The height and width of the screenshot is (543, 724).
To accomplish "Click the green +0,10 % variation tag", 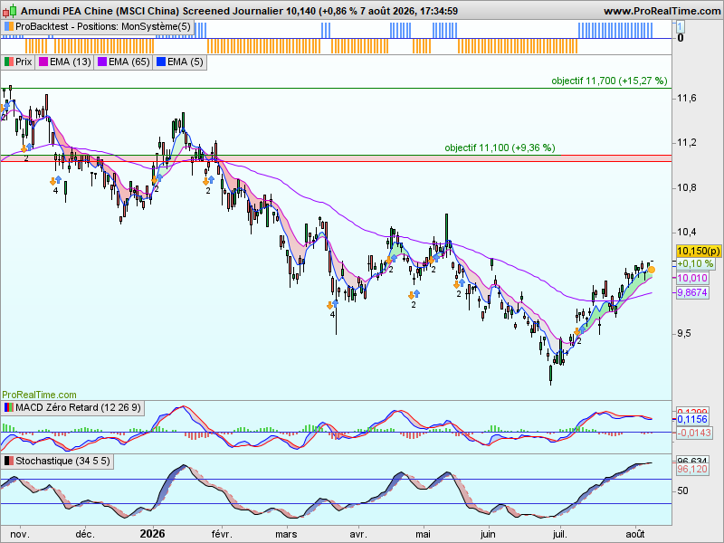I will (695, 264).
